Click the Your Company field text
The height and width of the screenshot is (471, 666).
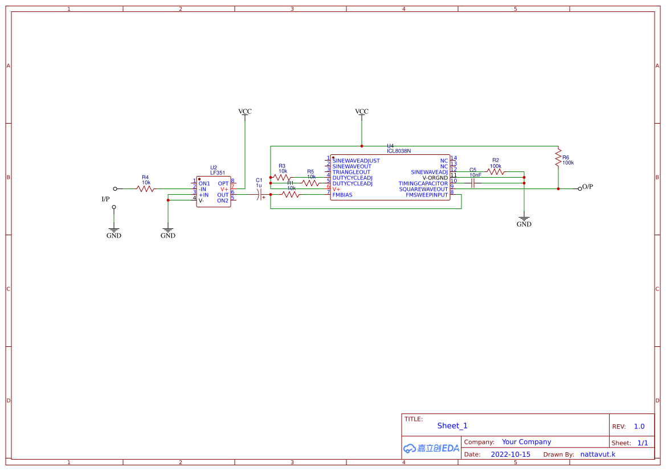click(526, 442)
